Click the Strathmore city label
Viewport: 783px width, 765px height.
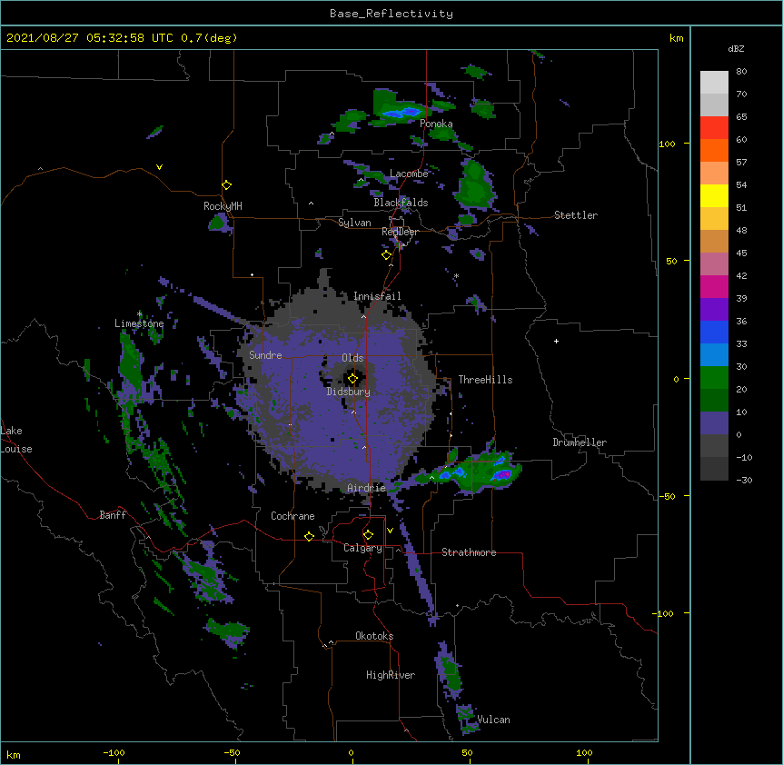[x=469, y=552]
